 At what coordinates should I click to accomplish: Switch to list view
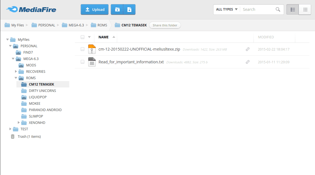(293, 9)
